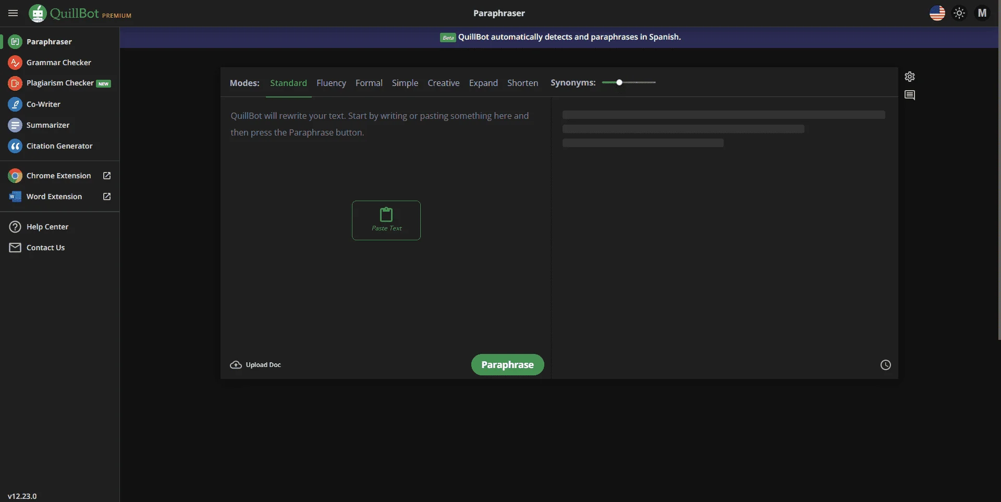Screen dimensions: 1001x502
Task: Open Chrome Extension external link arrow
Action: pos(107,176)
